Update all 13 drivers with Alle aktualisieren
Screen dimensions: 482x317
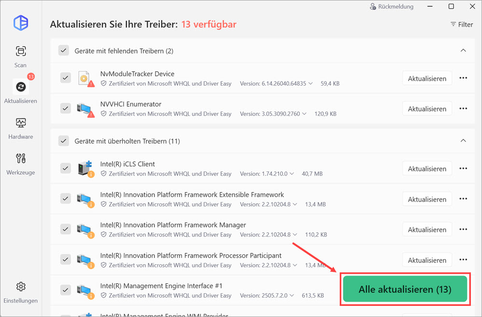(405, 289)
